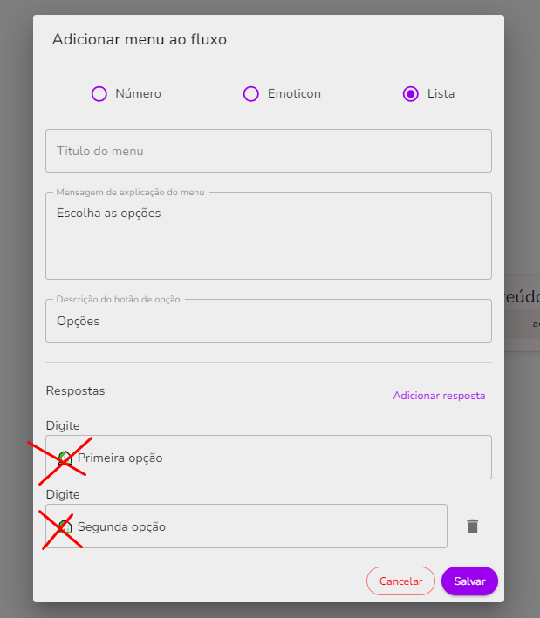
Task: Delete the Segunda opção response with trash icon
Action: tap(472, 526)
